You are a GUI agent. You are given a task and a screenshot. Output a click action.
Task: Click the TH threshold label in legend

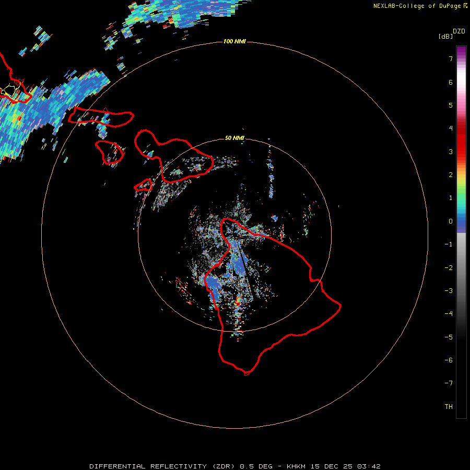pyautogui.click(x=449, y=407)
